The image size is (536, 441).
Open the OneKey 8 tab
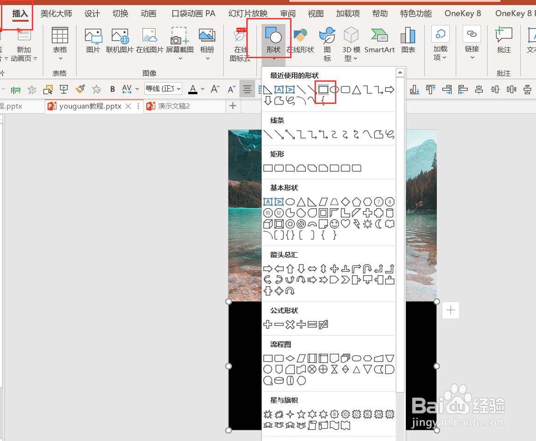(x=463, y=14)
